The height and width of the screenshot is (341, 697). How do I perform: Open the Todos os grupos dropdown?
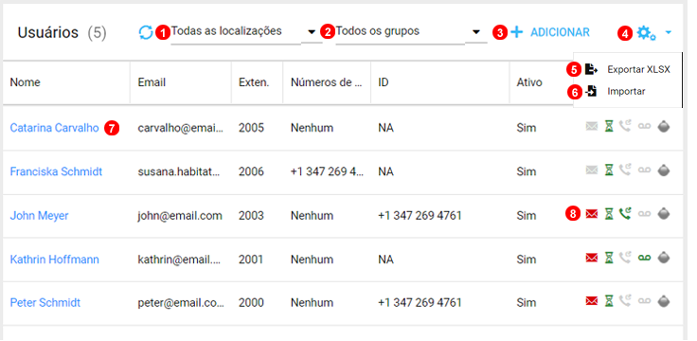(411, 32)
